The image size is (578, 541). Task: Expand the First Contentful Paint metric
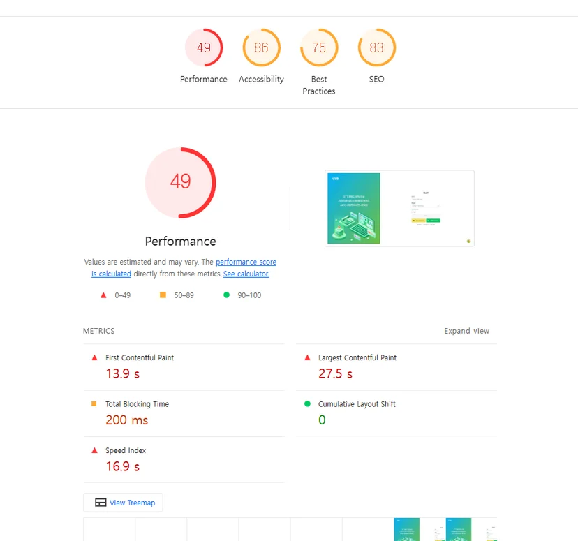[x=184, y=367]
